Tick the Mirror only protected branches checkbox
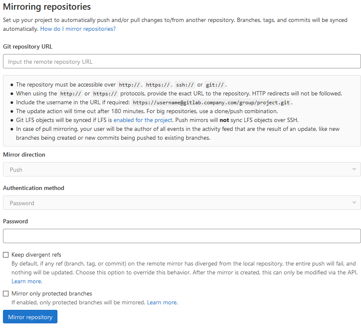Viewport: 361px width, 328px height. point(6,294)
